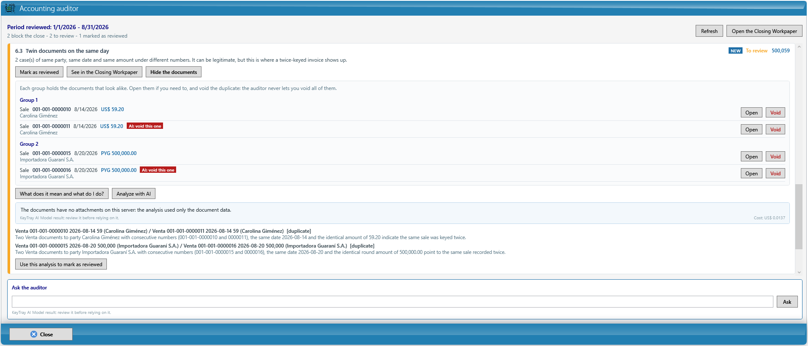The width and height of the screenshot is (808, 346).
Task: Select the Group 2 heading
Action: [x=29, y=144]
